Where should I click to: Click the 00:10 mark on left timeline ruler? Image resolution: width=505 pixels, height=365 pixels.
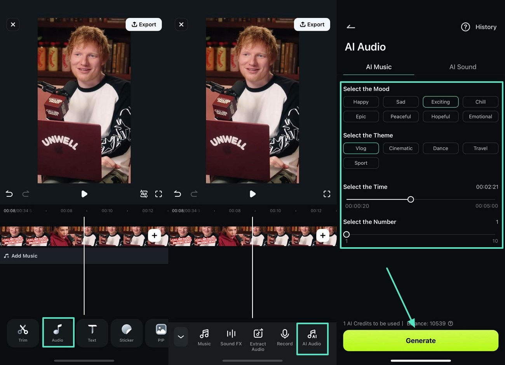107,211
